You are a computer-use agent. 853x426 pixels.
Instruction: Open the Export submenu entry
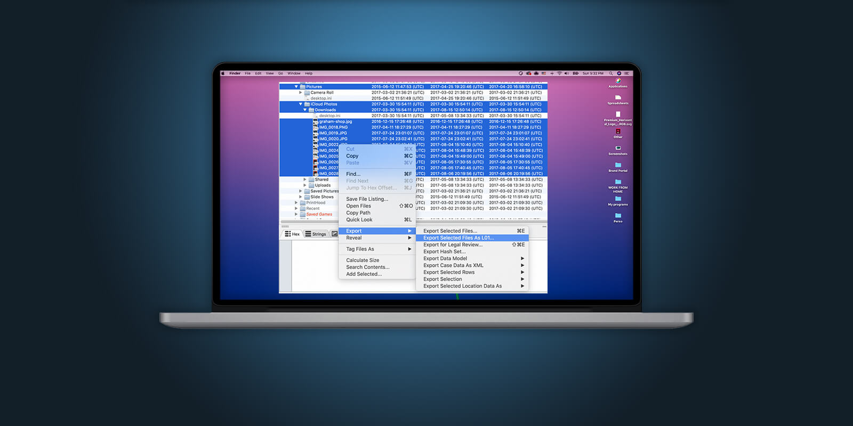point(377,231)
